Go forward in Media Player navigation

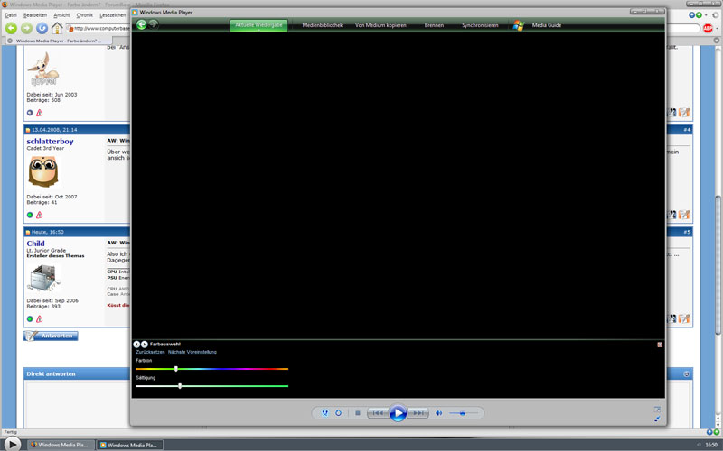(154, 24)
